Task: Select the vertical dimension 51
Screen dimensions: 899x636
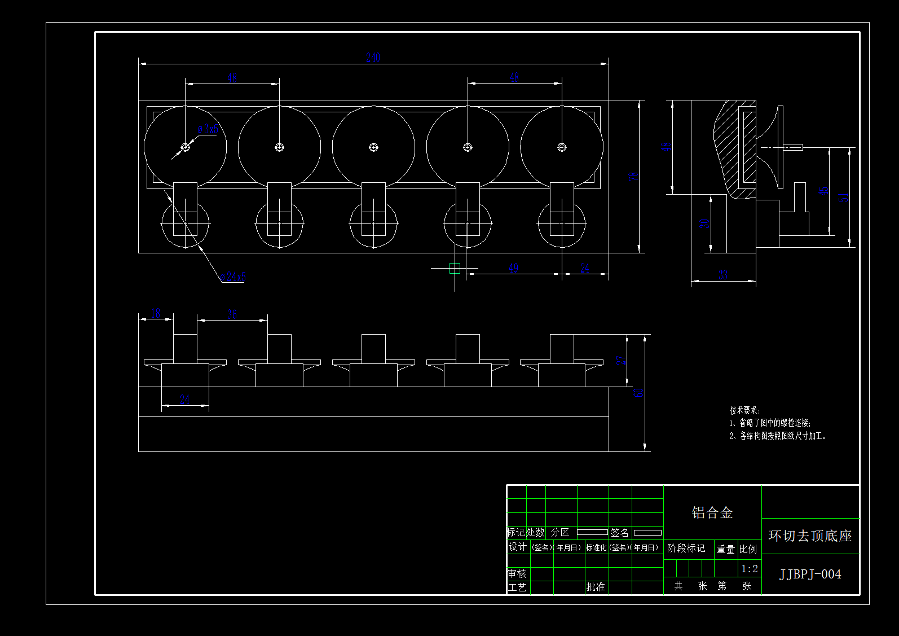Action: pos(843,198)
